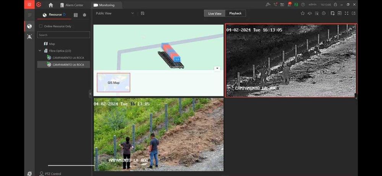Open the GIS Map thumbnail
The image size is (382, 176).
tap(113, 82)
